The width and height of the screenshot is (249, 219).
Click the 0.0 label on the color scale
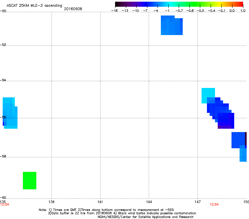[x=232, y=11]
